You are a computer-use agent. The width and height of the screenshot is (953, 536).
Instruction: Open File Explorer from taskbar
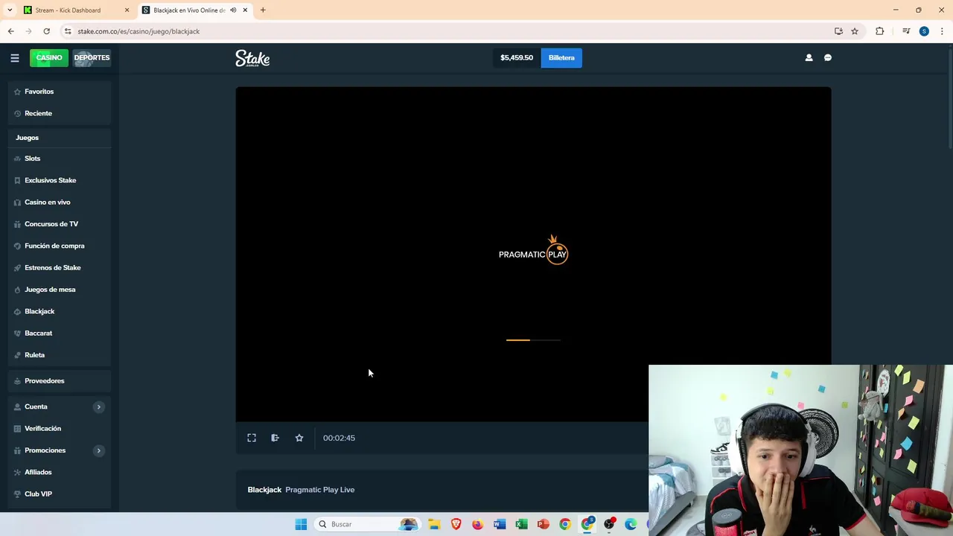point(434,524)
